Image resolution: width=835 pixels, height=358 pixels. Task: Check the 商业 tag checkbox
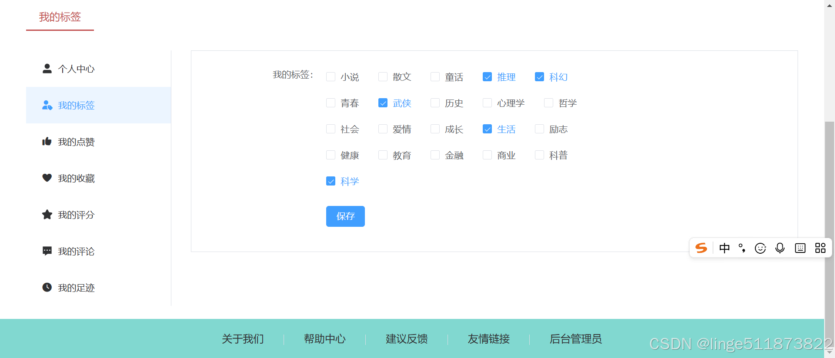(x=487, y=155)
